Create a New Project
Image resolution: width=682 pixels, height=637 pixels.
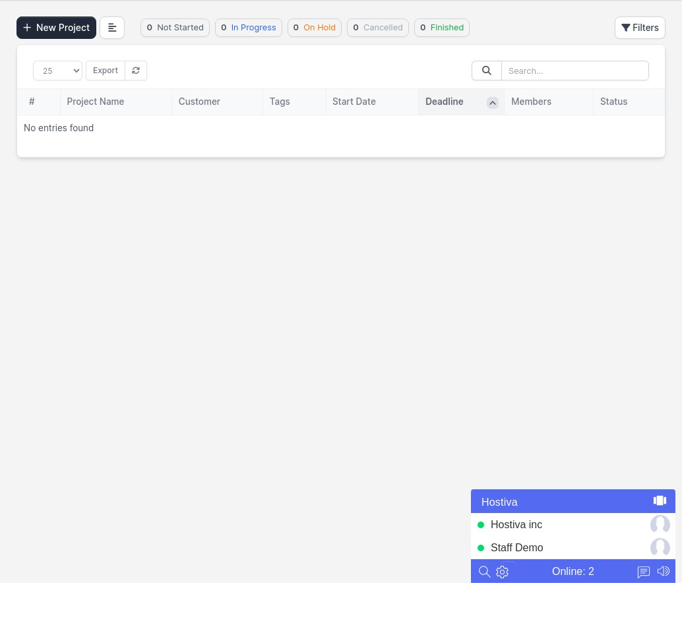point(56,28)
